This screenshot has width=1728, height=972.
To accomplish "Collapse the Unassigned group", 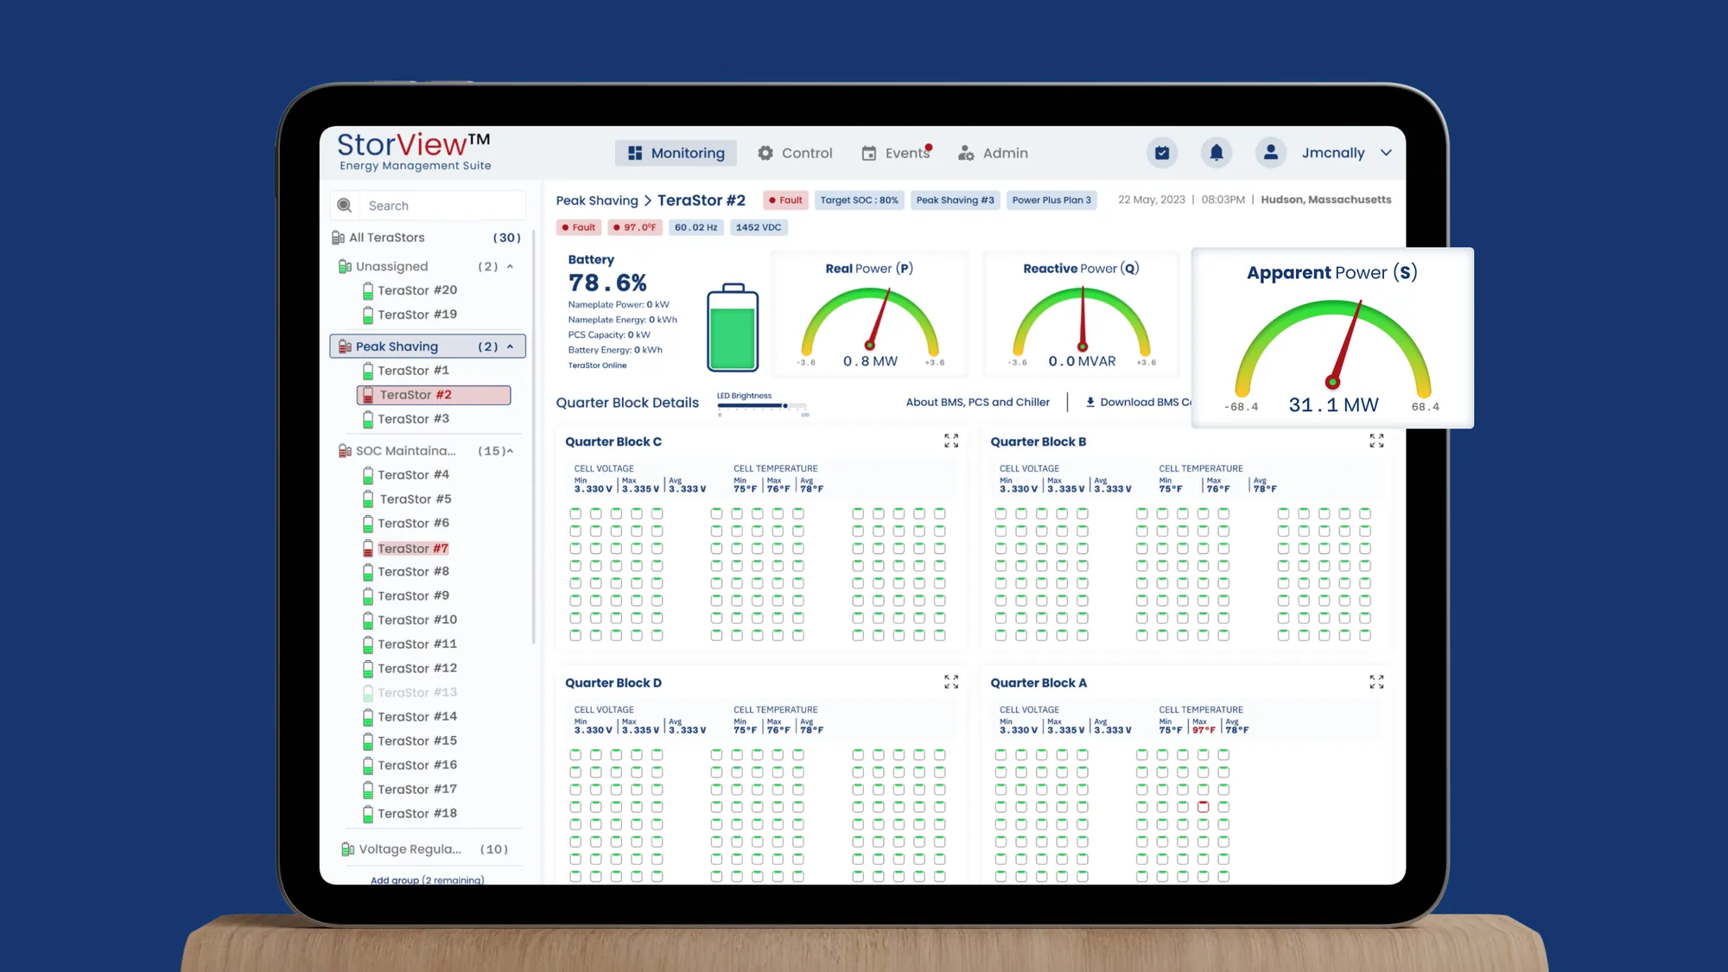I will (510, 266).
